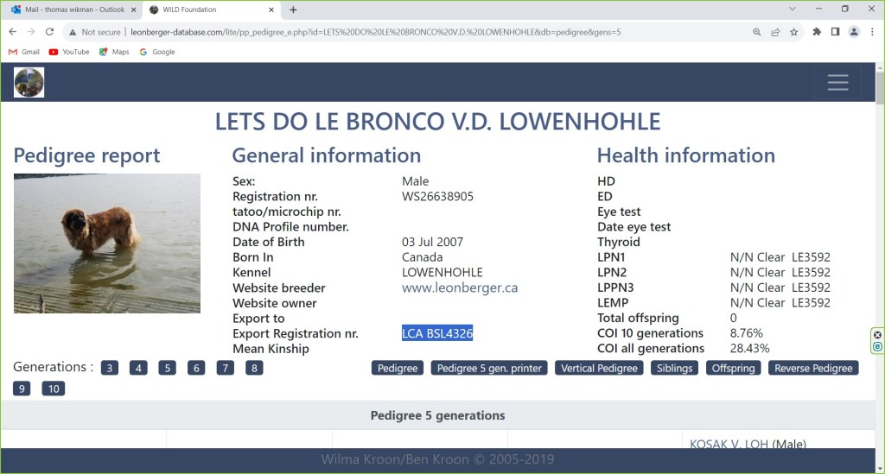Image resolution: width=885 pixels, height=474 pixels.
Task: Open the Gmail bookmark
Action: (23, 52)
